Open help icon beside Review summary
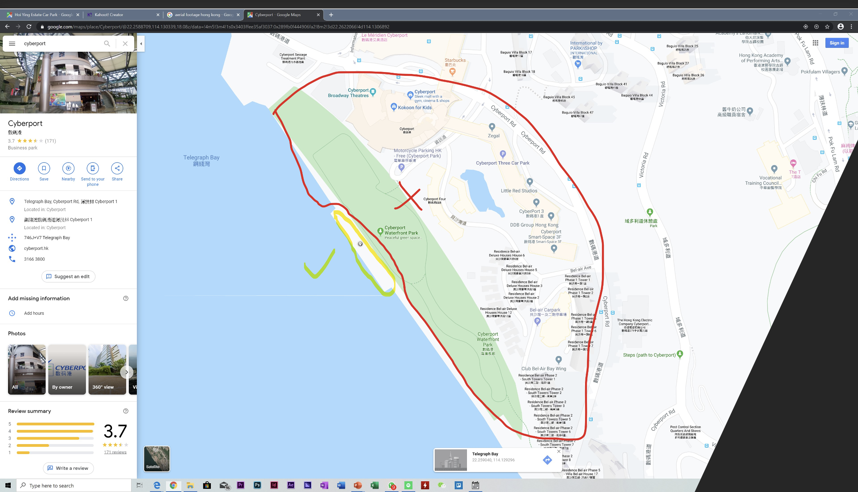 126,411
